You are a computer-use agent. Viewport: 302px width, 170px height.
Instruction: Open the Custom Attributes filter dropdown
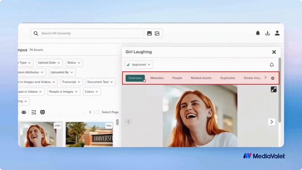(x=32, y=72)
